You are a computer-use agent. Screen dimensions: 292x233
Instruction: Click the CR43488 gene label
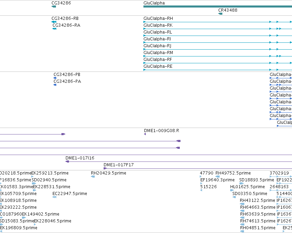(228, 10)
